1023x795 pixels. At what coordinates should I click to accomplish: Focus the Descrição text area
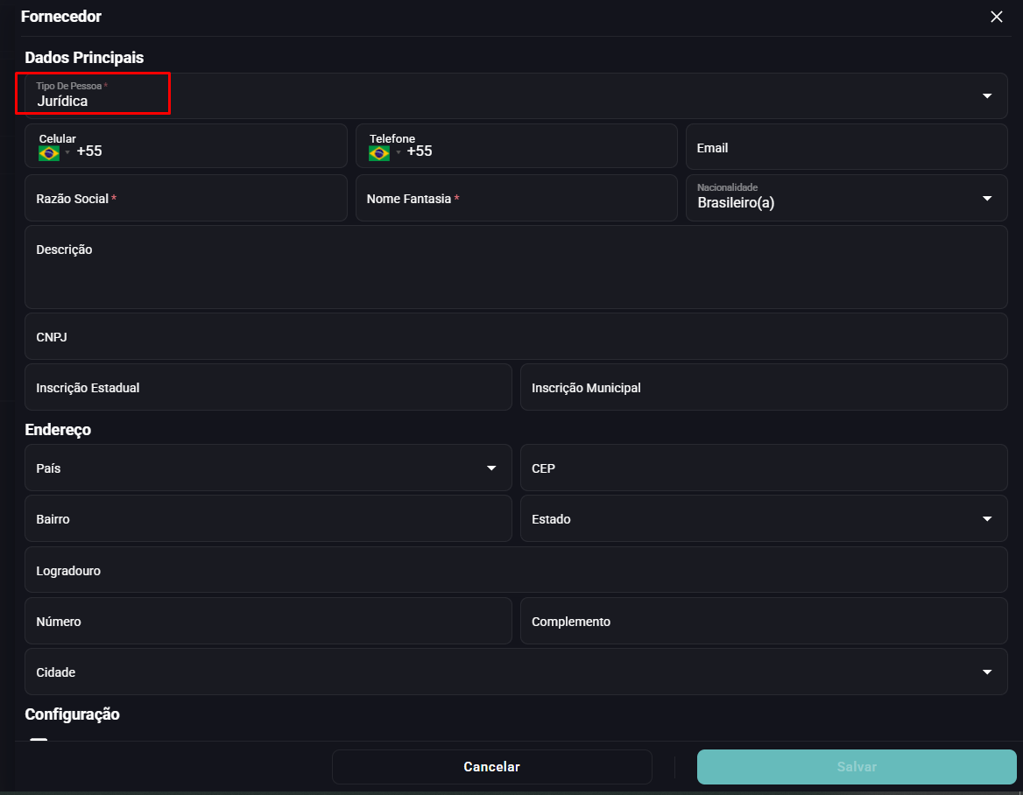click(516, 267)
